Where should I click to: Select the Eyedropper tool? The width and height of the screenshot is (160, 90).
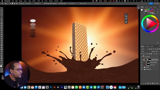click(x=2, y=21)
